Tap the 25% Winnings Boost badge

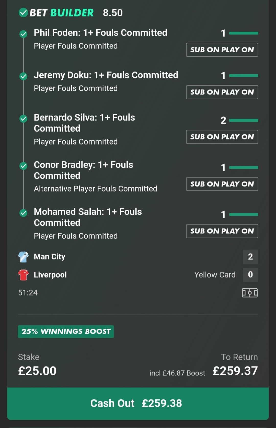point(66,331)
